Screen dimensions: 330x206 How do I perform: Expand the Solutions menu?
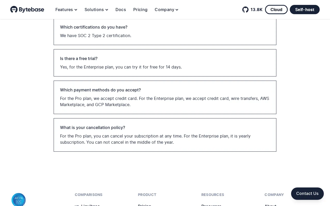point(96,10)
